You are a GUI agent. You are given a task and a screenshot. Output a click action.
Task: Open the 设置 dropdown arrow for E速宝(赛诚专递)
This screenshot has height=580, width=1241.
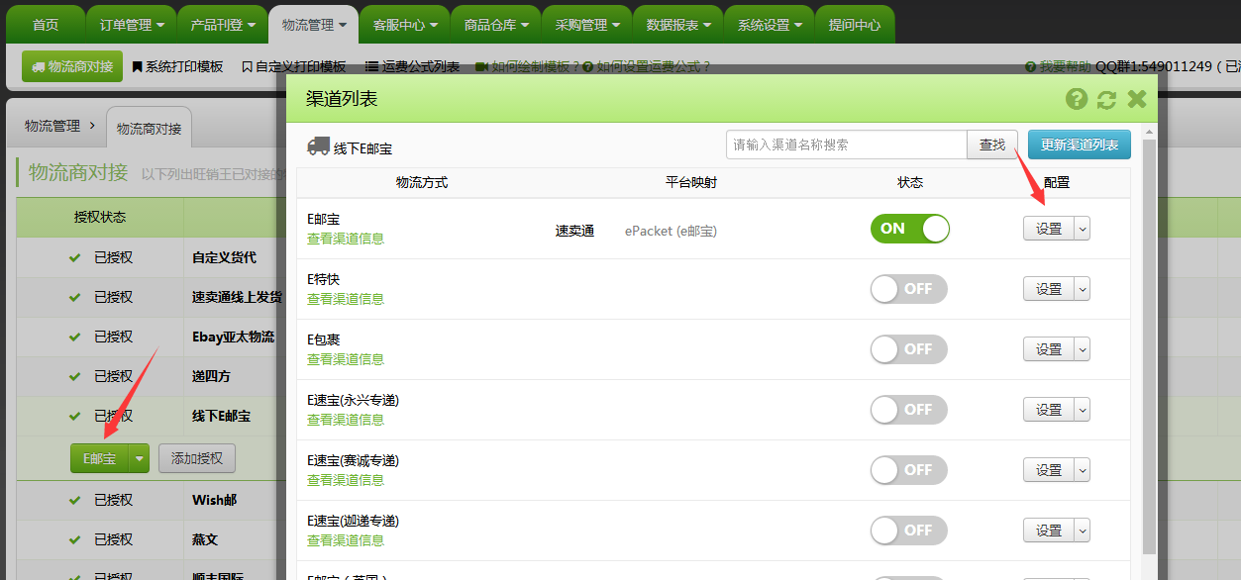(1083, 470)
